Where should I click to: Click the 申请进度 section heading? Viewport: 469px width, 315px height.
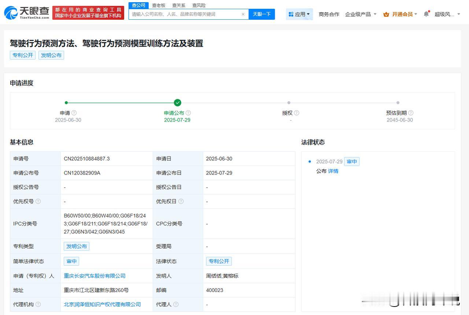22,83
